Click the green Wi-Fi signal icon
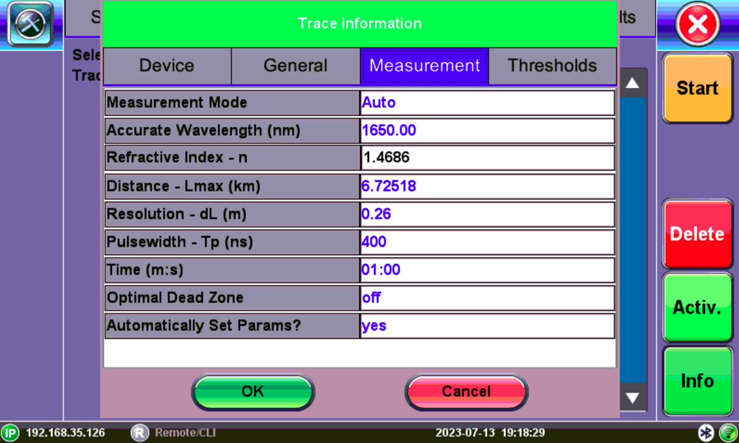Viewport: 739px width, 443px height. click(x=727, y=433)
